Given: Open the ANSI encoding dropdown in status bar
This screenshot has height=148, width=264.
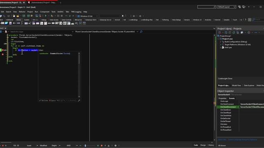Looking at the screenshot, I should point(77,146).
